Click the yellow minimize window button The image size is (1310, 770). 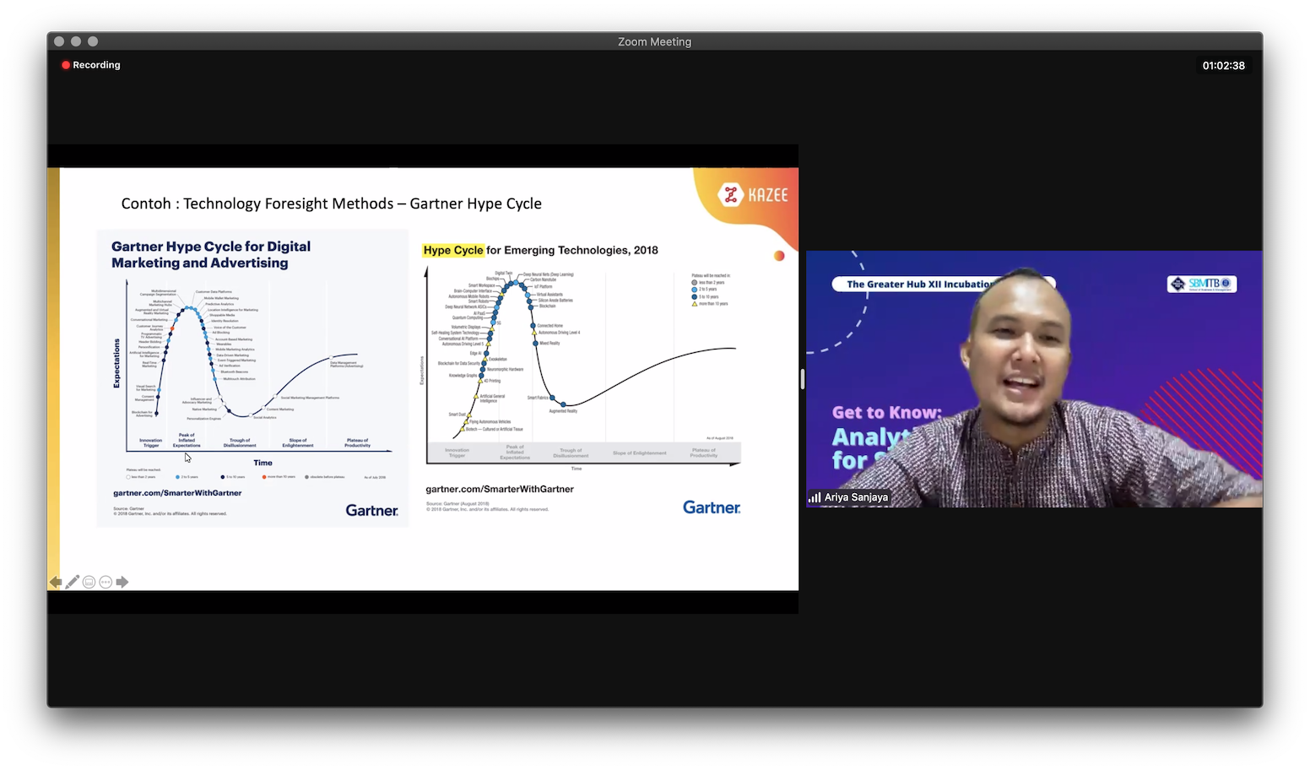[x=76, y=41]
